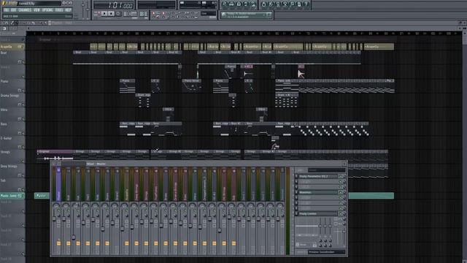Viewport: 467px width, 263px height.
Task: Select the Vibra playlist track label
Action: point(4,110)
